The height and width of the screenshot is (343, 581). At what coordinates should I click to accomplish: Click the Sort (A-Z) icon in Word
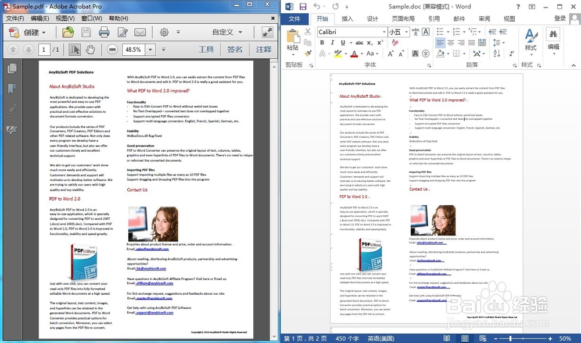497,53
